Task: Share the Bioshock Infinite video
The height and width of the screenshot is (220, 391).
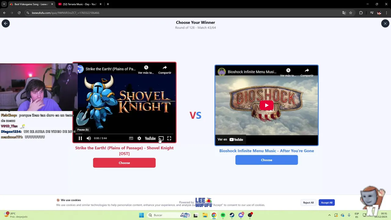Action: pos(307,72)
